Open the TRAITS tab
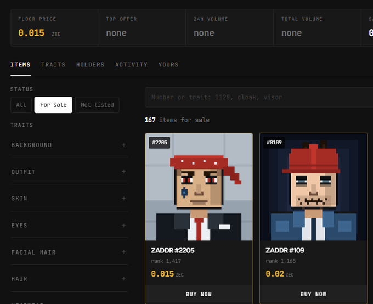373x304 pixels. point(53,65)
